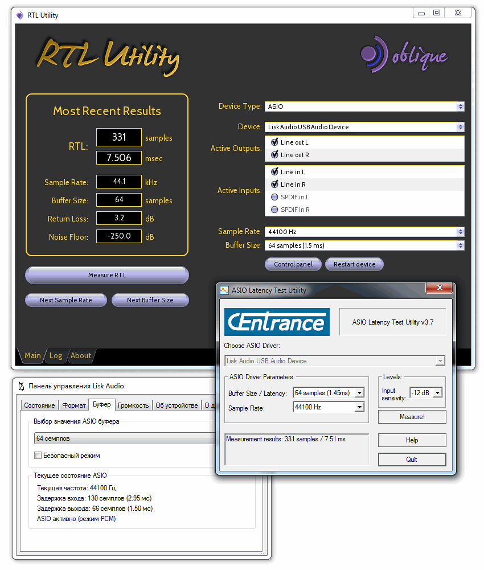Minimize the RTL Utility window
Viewport: 484px width, 570px height.
(x=421, y=13)
